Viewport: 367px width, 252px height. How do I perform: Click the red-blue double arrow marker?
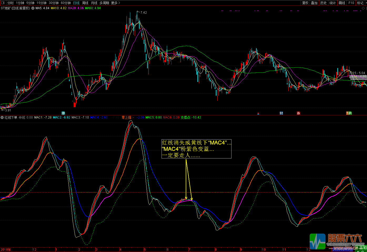click(258, 114)
